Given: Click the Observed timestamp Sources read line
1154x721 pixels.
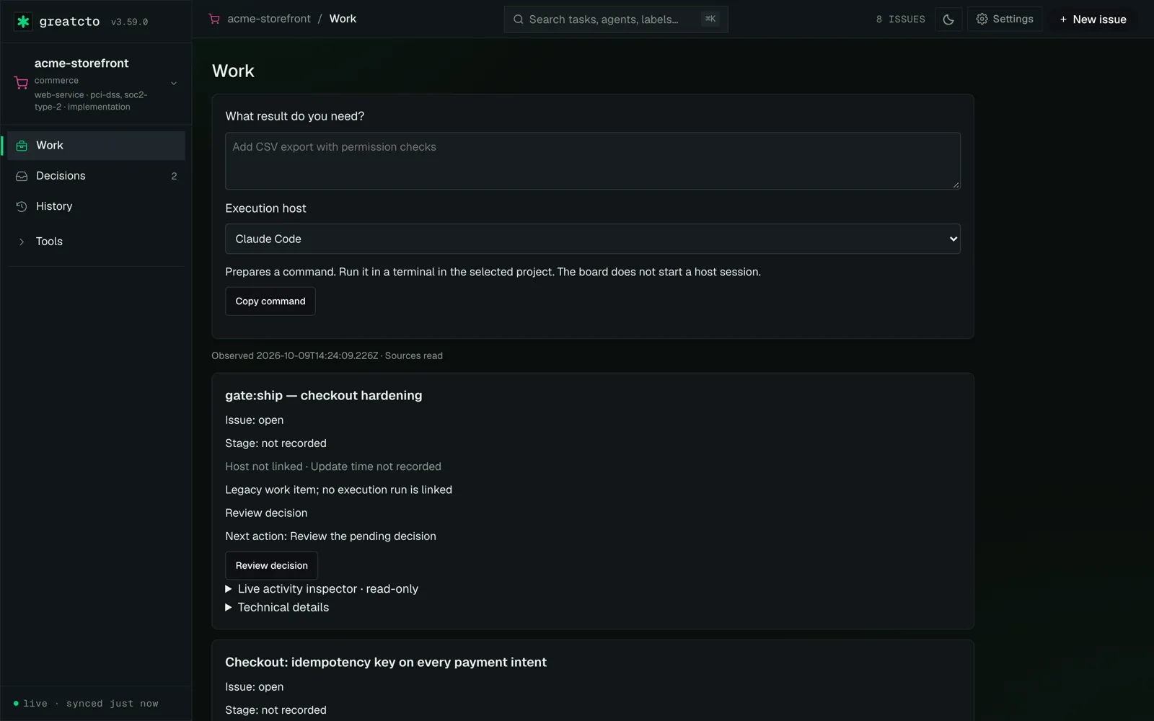Looking at the screenshot, I should [x=327, y=355].
